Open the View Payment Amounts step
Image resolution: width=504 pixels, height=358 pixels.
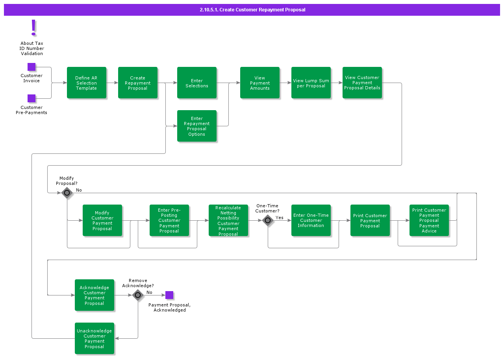click(x=260, y=83)
